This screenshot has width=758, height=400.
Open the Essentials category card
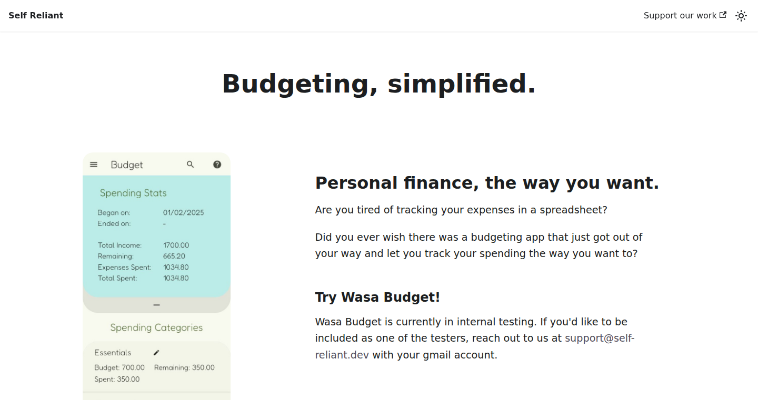pos(156,367)
